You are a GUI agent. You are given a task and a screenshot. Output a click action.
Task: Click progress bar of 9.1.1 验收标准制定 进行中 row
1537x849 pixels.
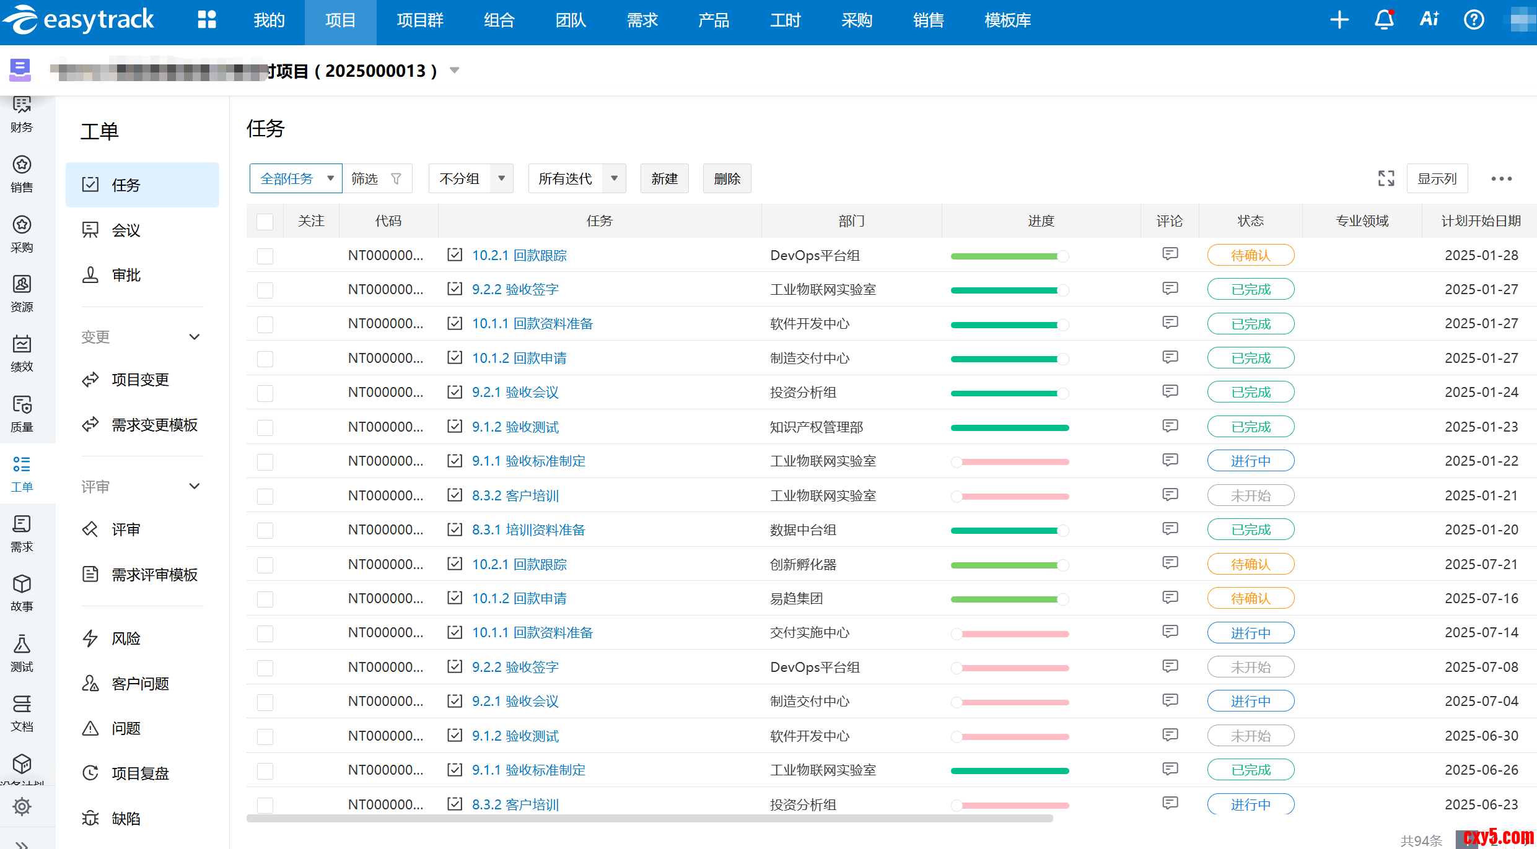[1010, 462]
